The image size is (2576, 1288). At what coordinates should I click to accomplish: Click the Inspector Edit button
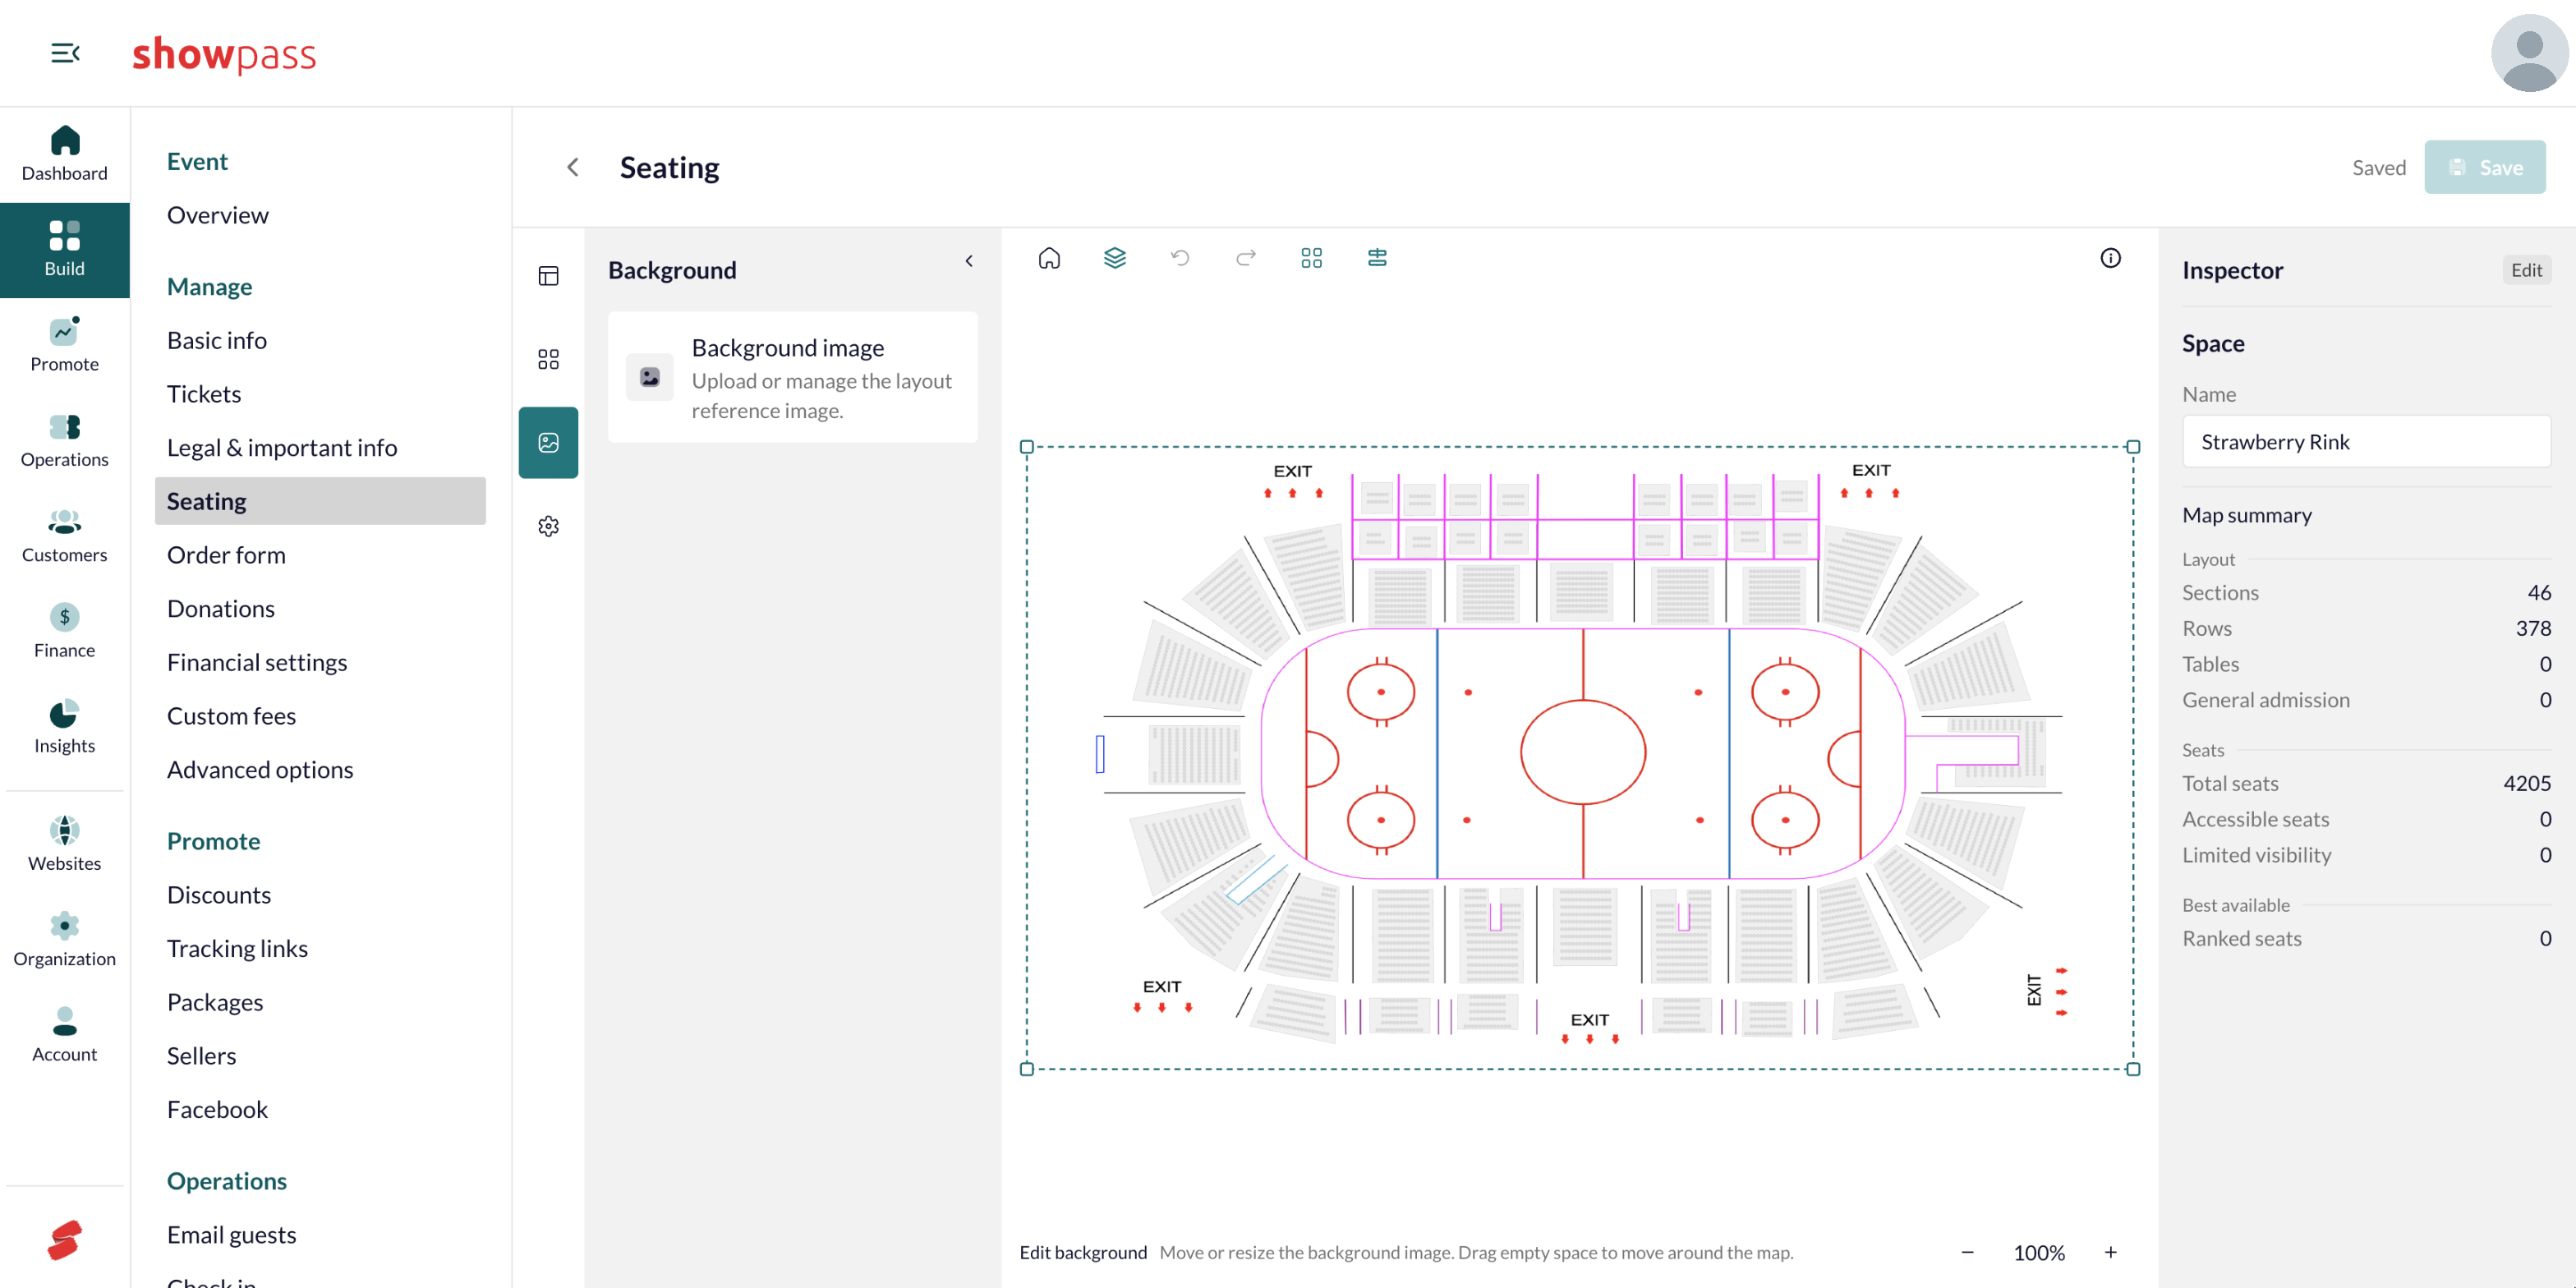coord(2526,270)
